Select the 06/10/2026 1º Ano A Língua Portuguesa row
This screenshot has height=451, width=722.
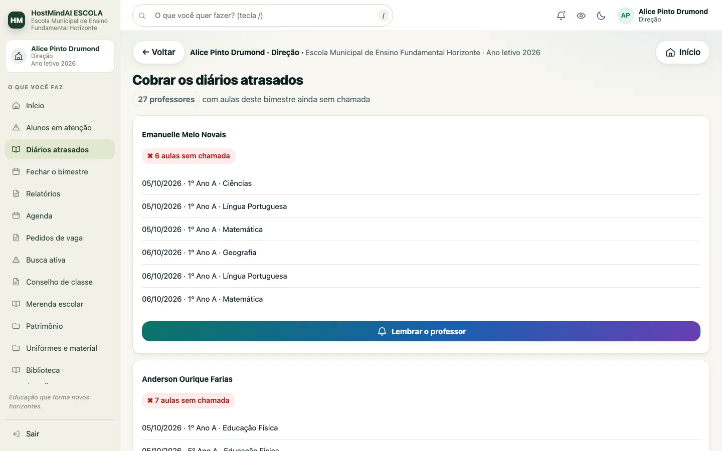(x=421, y=276)
